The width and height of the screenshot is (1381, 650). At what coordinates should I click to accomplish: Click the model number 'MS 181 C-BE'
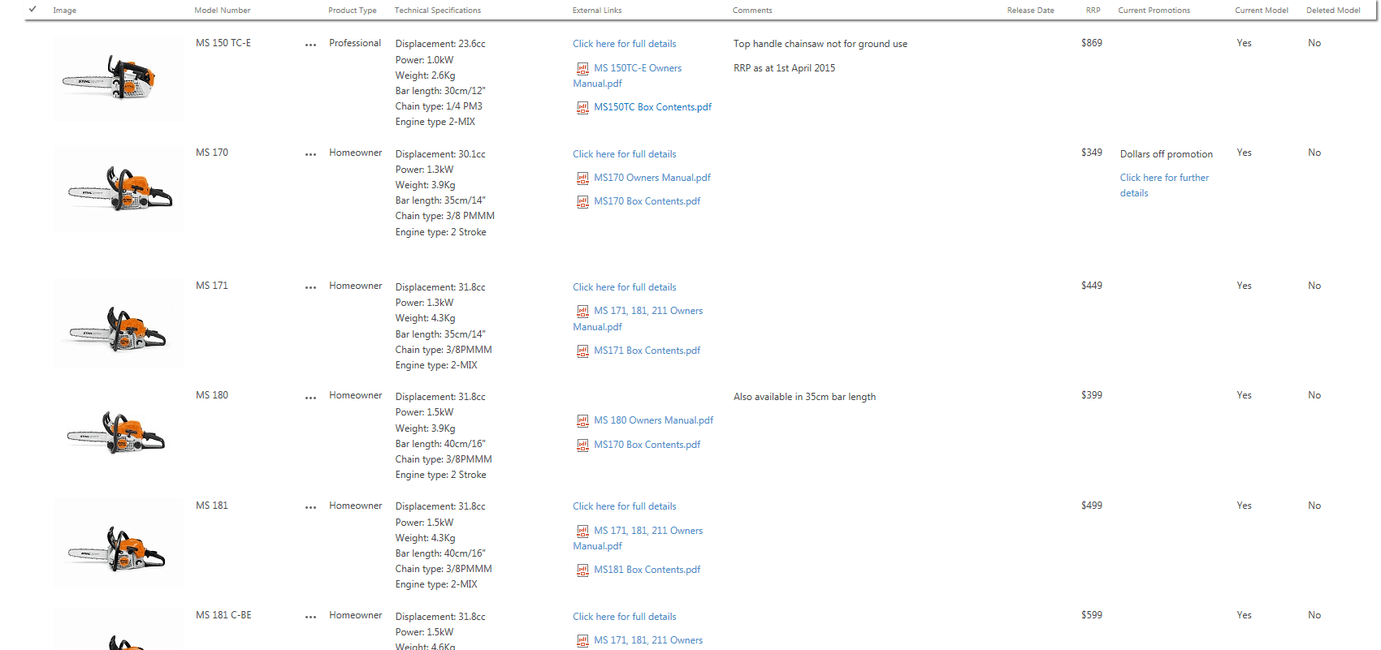point(223,615)
